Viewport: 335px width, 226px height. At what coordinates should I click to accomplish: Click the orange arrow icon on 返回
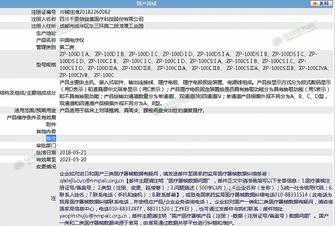314,3
